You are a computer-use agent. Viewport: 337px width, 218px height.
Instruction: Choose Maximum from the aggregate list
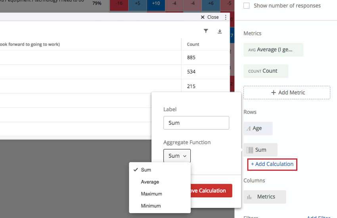pos(160,194)
